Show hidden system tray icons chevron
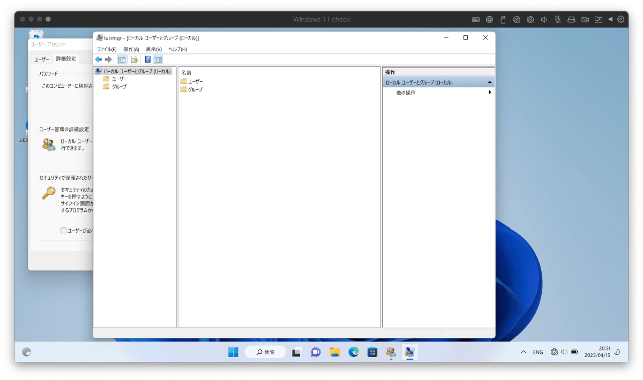Viewport: 643px width, 380px height. (524, 352)
